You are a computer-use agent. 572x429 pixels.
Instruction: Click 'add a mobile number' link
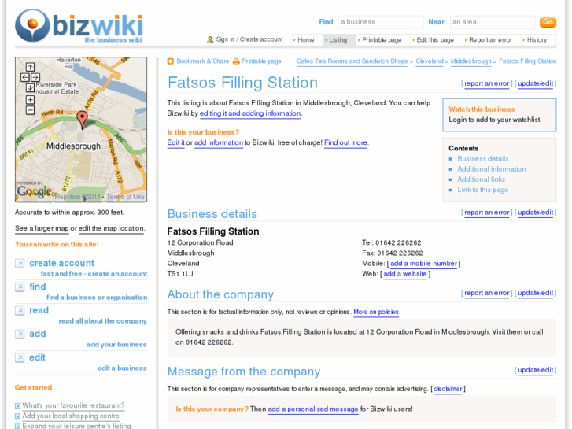[423, 264]
